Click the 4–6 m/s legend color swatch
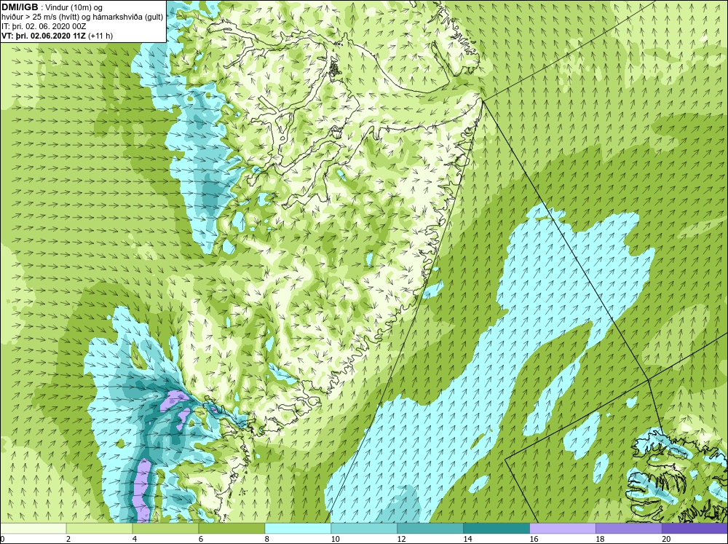The image size is (728, 544). coord(165,529)
